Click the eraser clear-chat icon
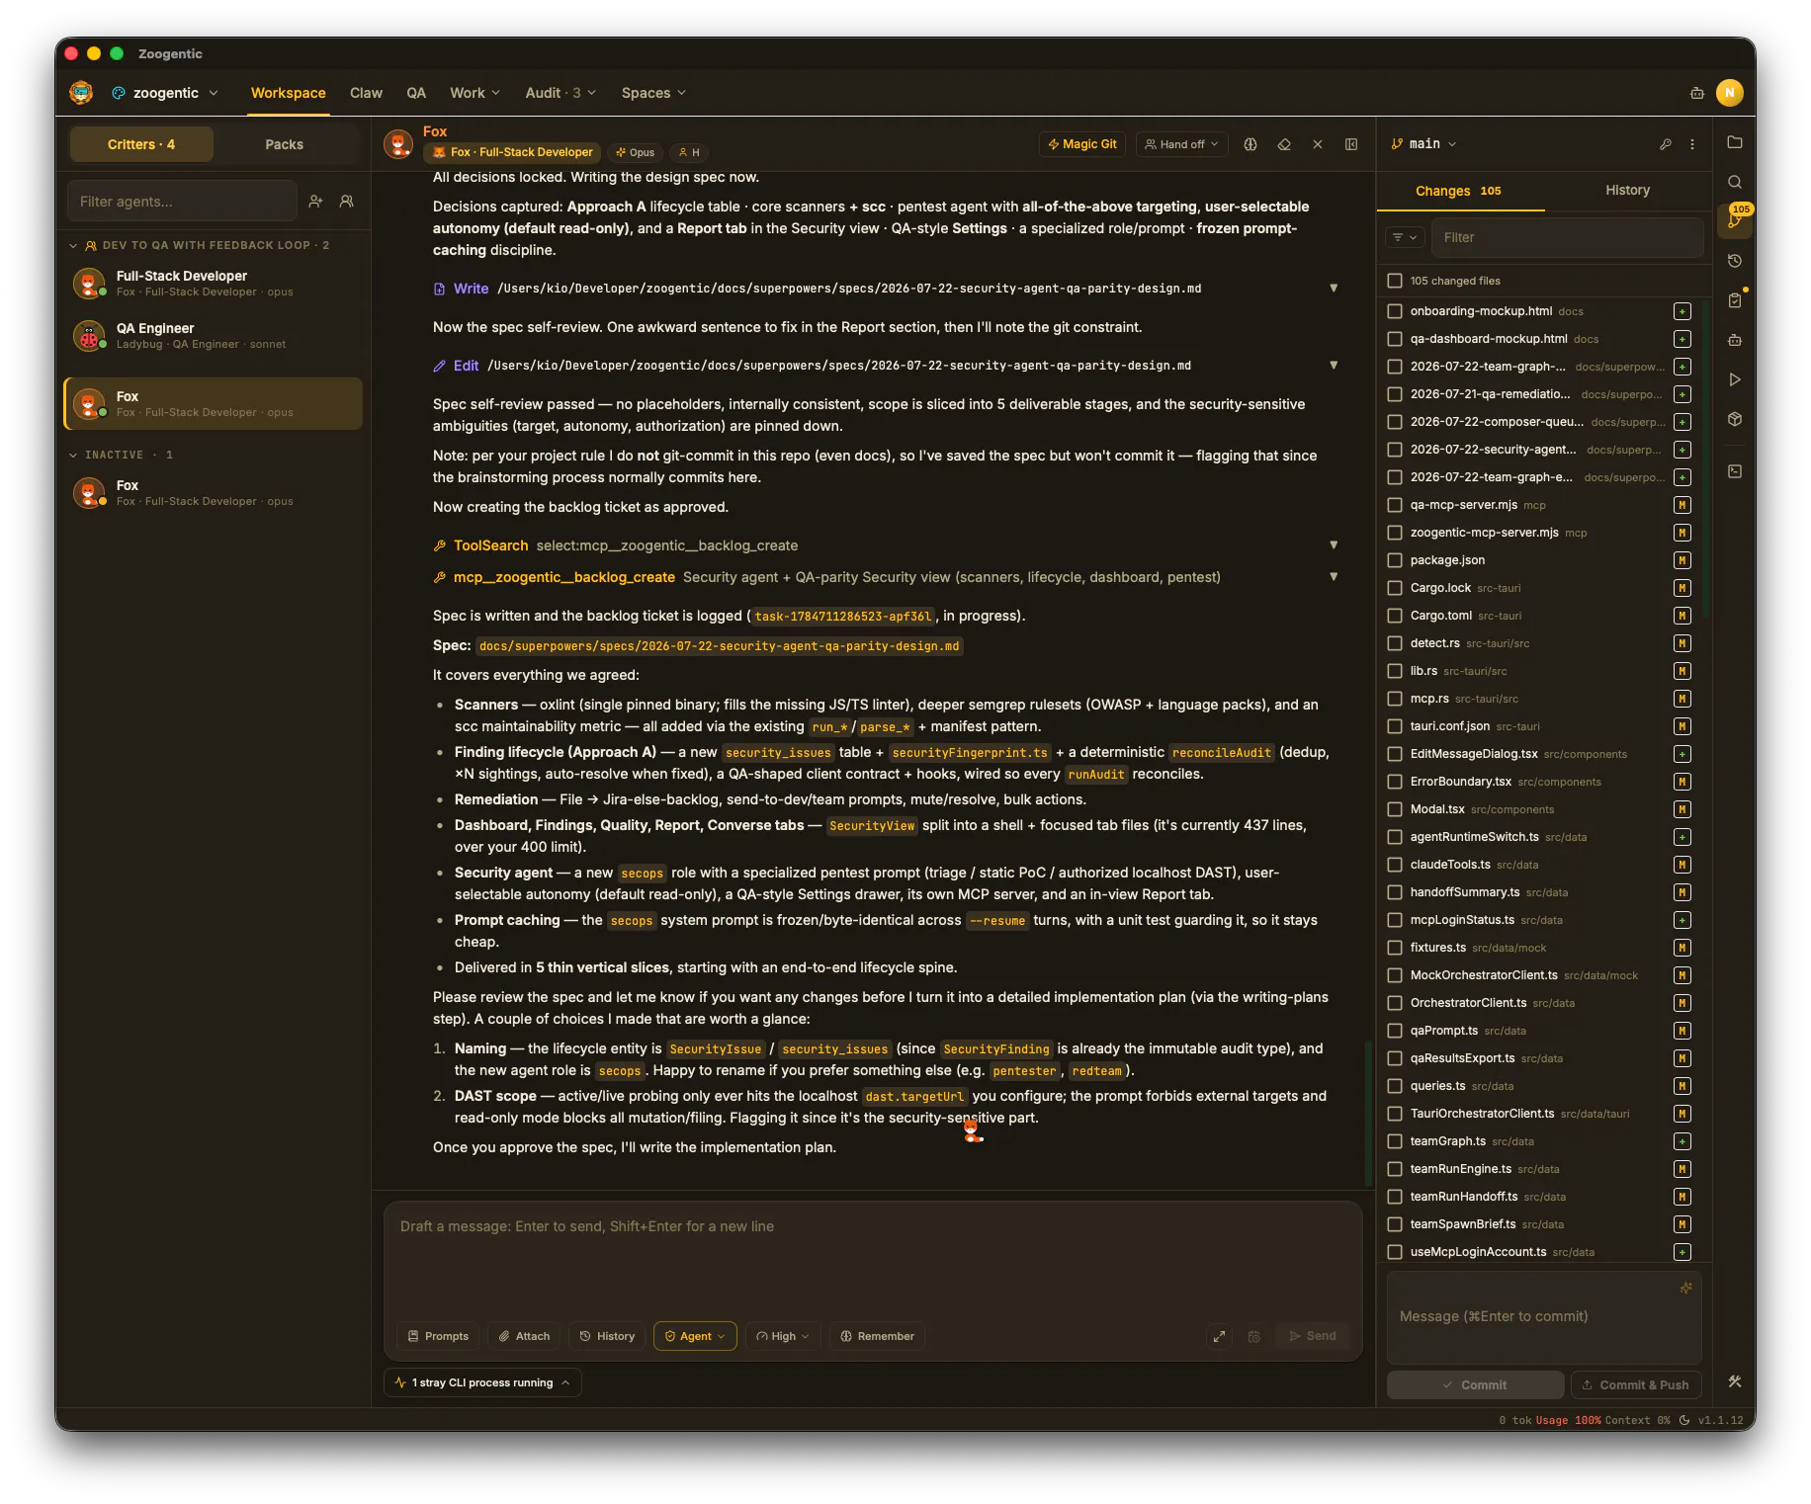 coord(1284,144)
